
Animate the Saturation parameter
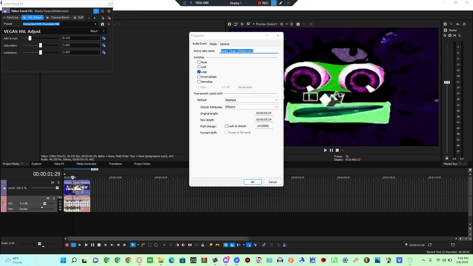point(104,45)
